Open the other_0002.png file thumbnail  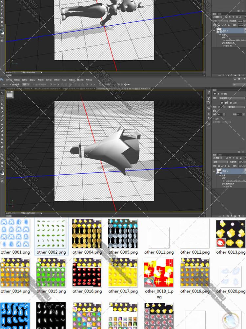(x=51, y=233)
